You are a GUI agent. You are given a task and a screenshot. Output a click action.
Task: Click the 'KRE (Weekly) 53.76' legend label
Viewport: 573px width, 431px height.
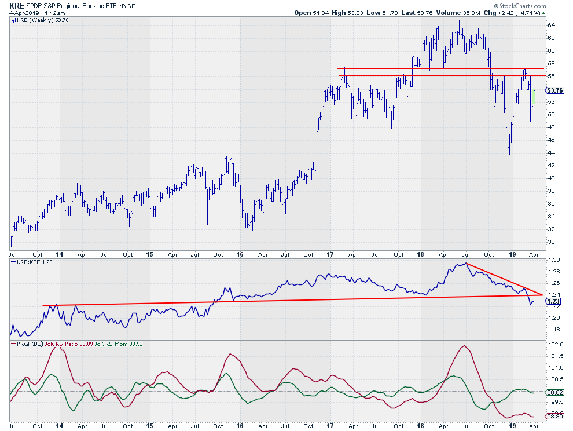click(42, 20)
